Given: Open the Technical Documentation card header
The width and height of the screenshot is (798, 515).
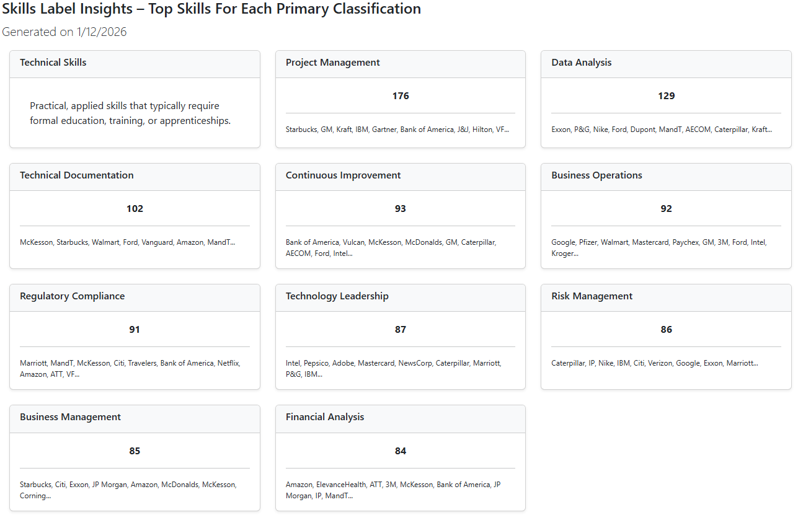Looking at the screenshot, I should [x=77, y=175].
